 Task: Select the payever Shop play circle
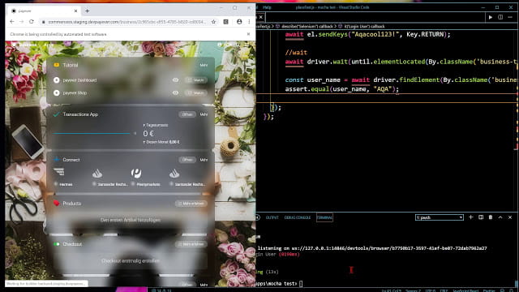tap(56, 92)
